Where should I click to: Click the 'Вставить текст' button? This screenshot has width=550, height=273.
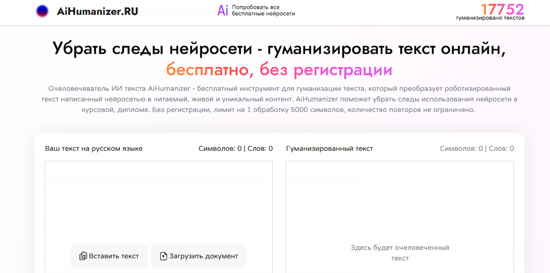(109, 256)
